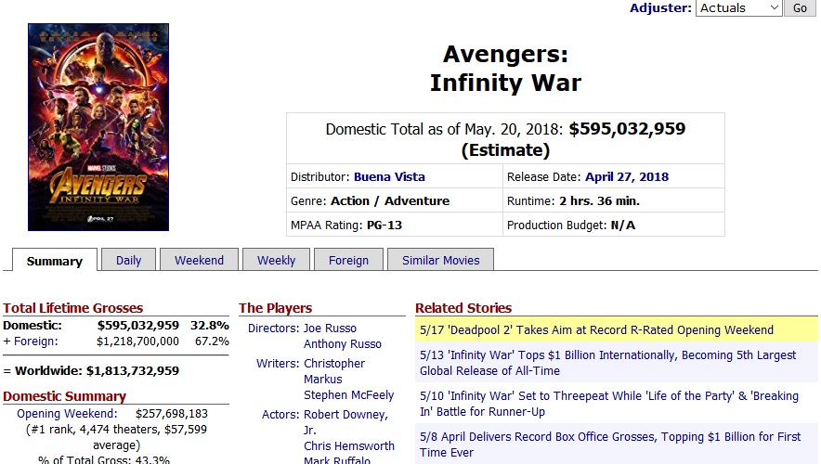Screen dimensions: 821x464
Task: Open the Similar Movies tab
Action: coord(440,260)
